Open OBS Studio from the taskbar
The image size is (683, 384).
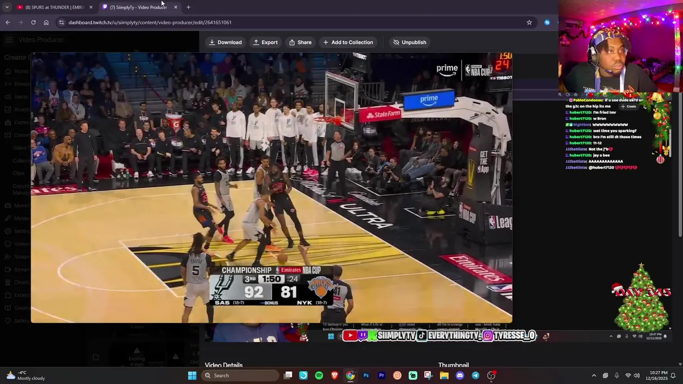[x=491, y=375]
